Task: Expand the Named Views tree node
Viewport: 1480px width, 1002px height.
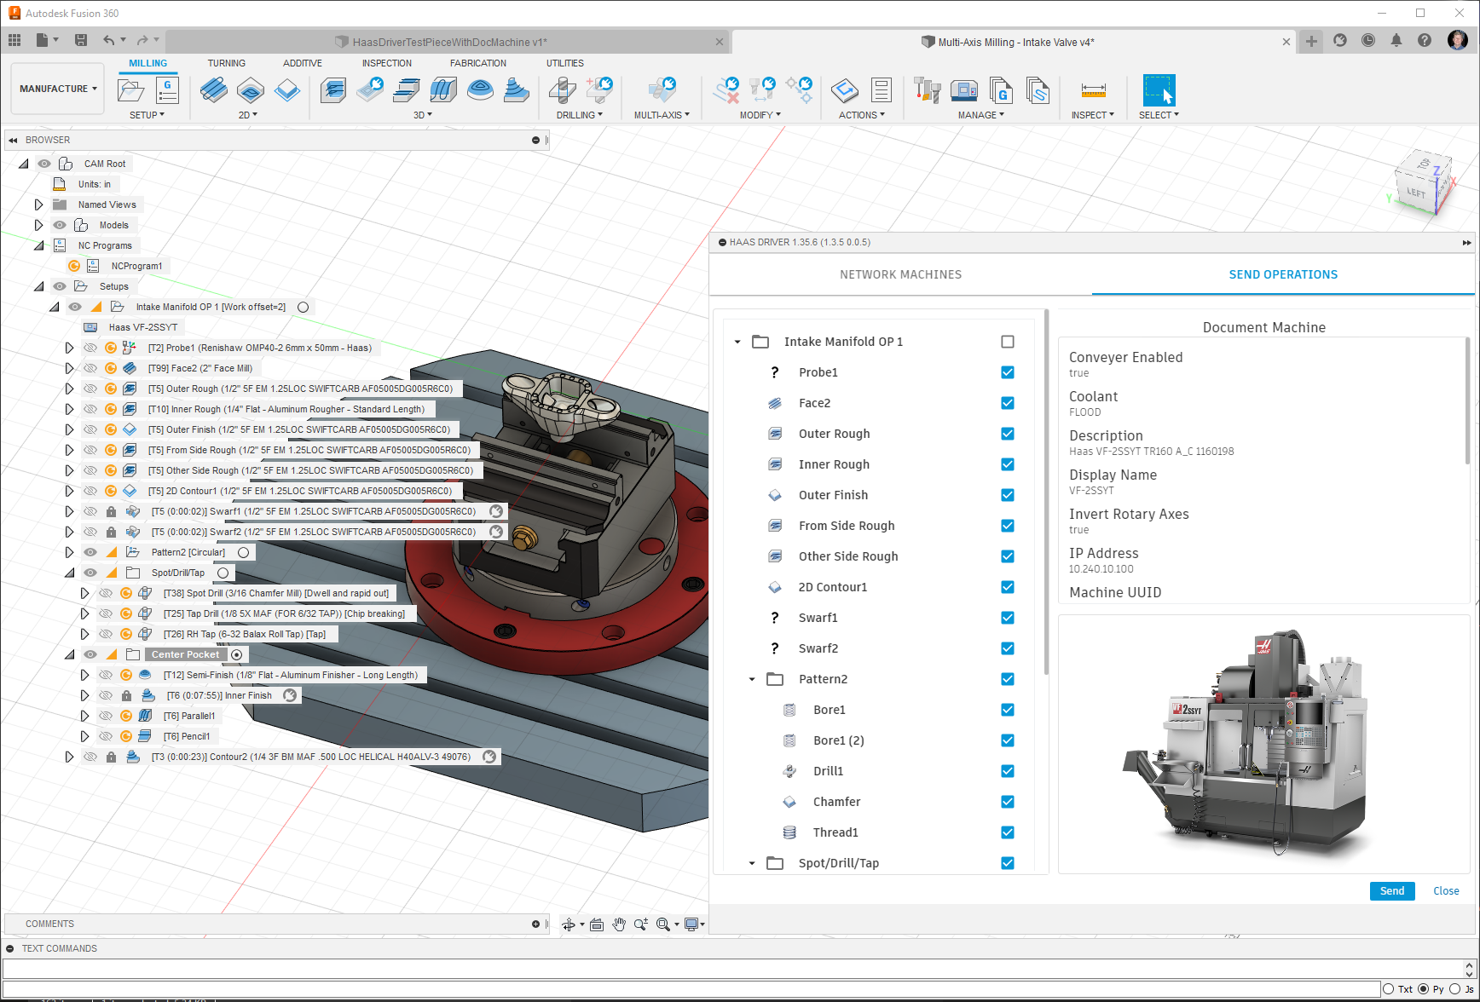Action: [38, 204]
